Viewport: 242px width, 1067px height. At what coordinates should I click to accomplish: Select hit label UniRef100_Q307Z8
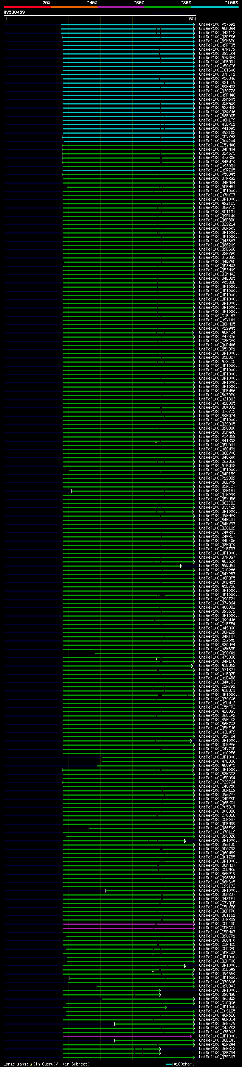217,91
